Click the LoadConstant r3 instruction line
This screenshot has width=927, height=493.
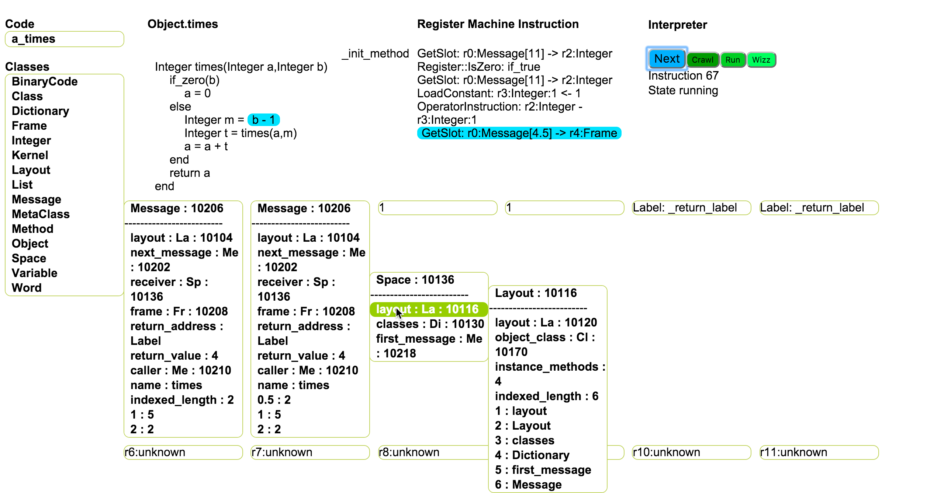click(499, 93)
